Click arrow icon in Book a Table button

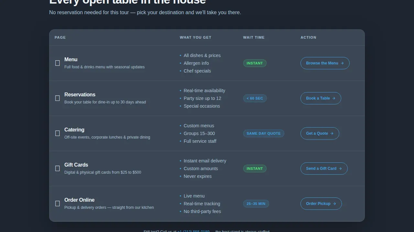[x=334, y=98]
